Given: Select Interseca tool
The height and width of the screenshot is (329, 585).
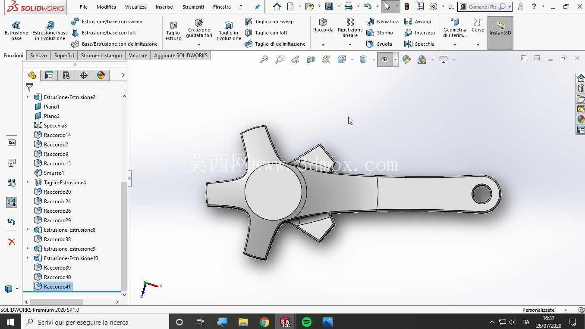Looking at the screenshot, I should [x=419, y=33].
